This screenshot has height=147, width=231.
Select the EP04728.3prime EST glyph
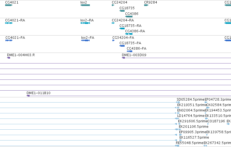[206, 102]
